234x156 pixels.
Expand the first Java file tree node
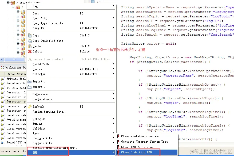click(18, 12)
